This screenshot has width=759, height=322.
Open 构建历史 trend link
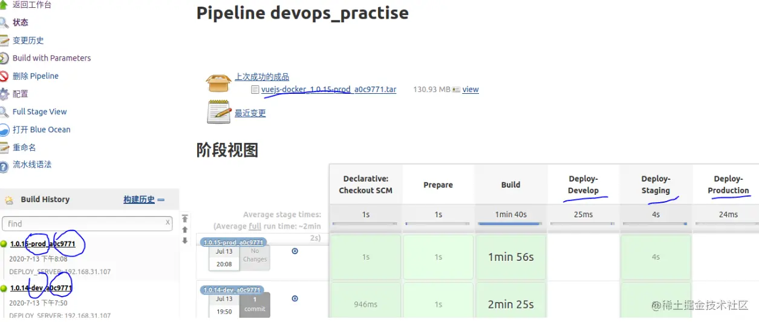pyautogui.click(x=139, y=200)
